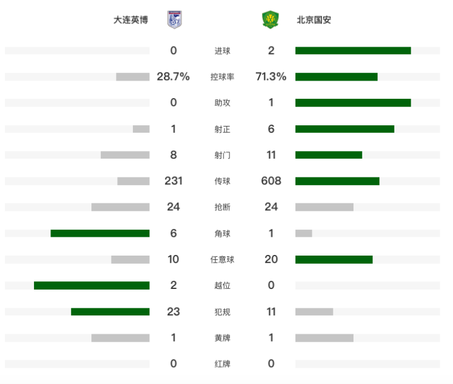Click the 北京国安 green team badge

[x=270, y=20]
